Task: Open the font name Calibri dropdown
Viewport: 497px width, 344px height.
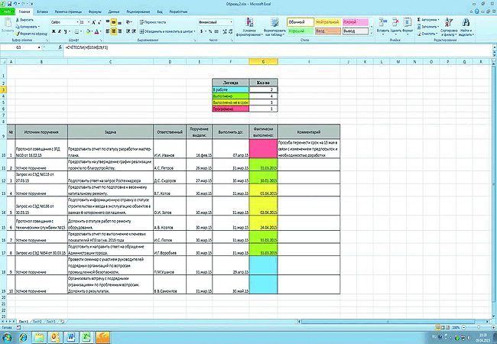Action: (x=77, y=22)
